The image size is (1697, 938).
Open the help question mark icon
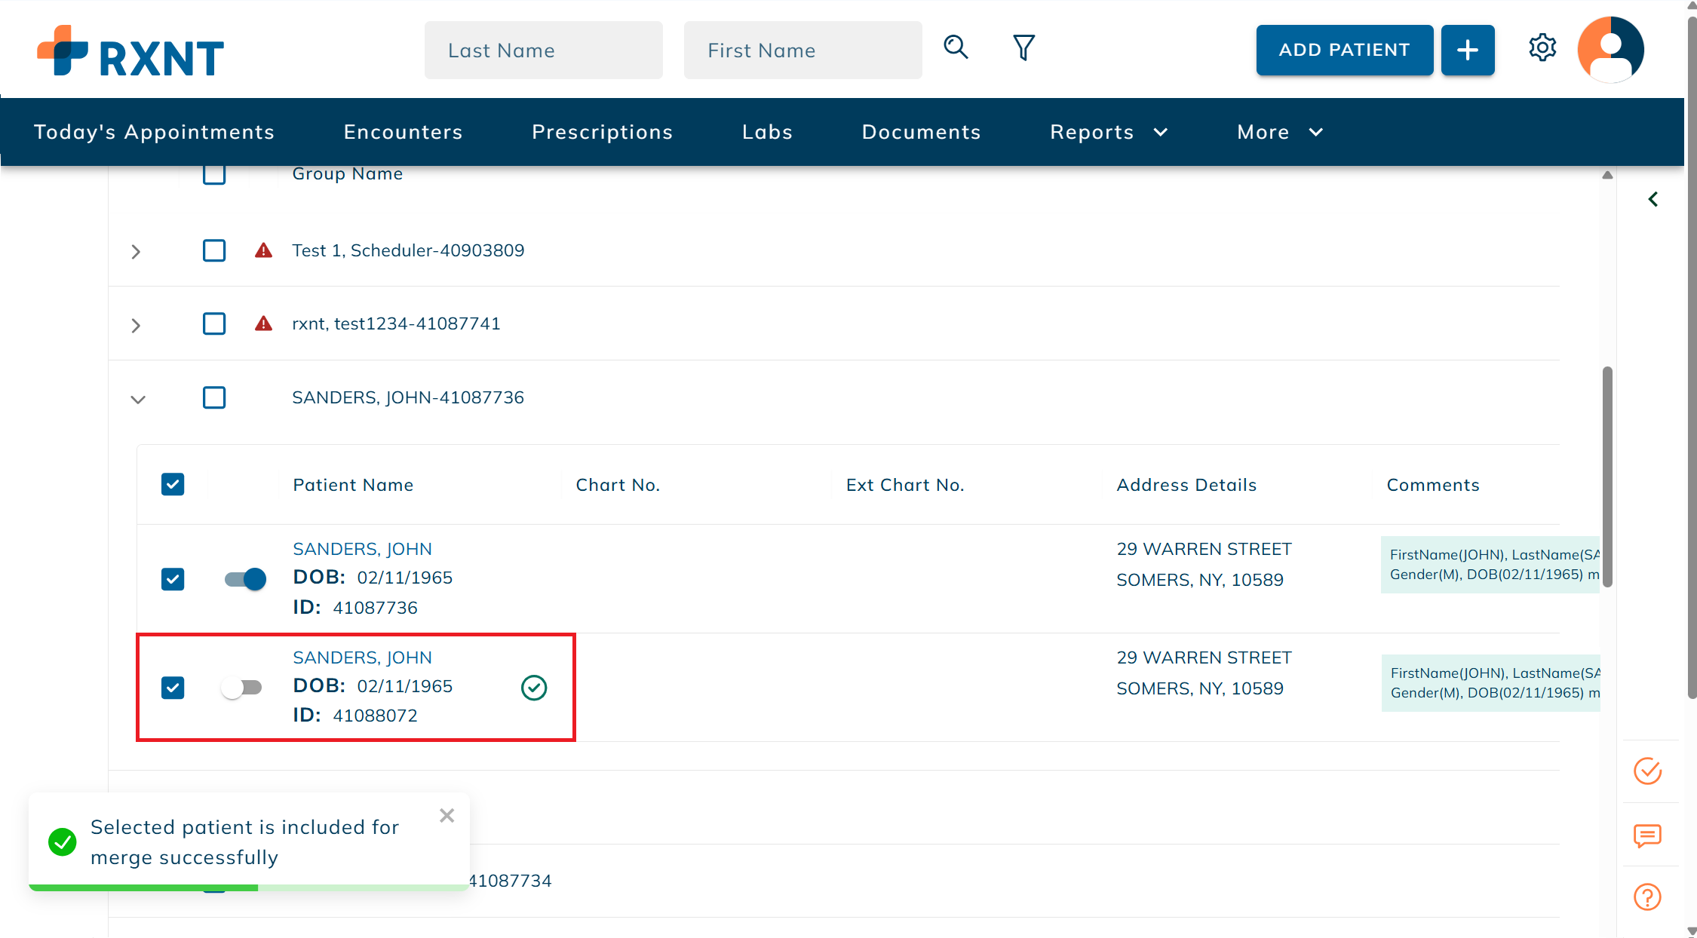(x=1647, y=897)
